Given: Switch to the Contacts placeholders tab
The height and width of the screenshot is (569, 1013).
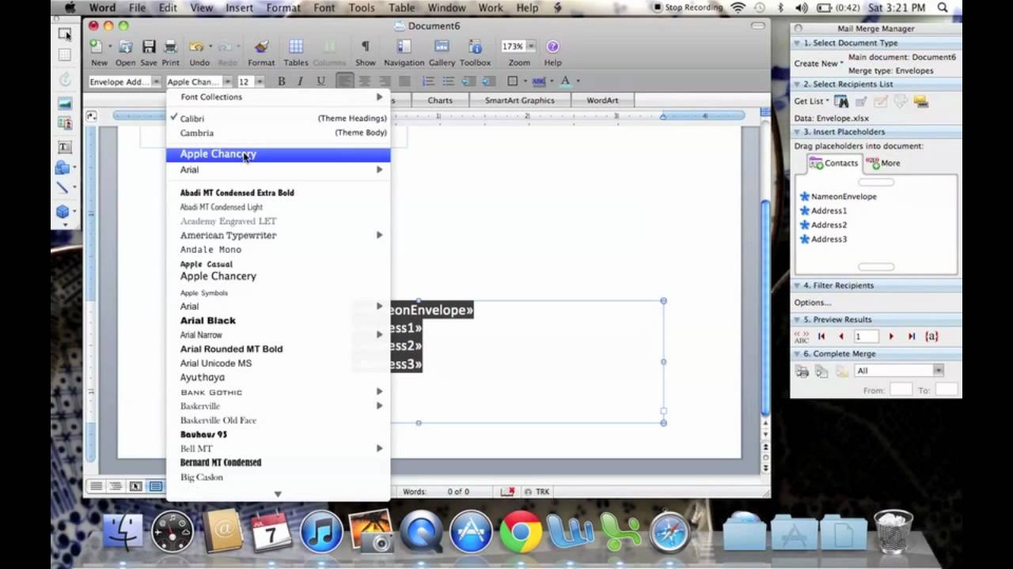Looking at the screenshot, I should click(834, 163).
